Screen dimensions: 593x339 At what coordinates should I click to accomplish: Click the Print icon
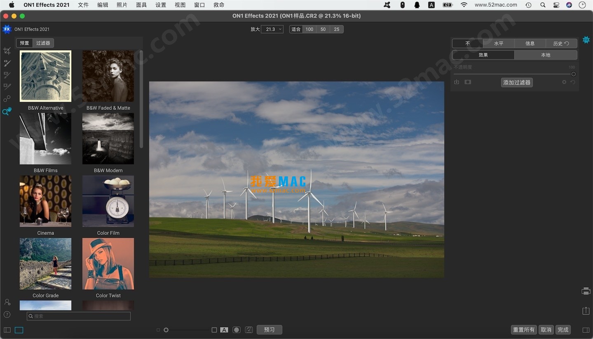pos(586,291)
